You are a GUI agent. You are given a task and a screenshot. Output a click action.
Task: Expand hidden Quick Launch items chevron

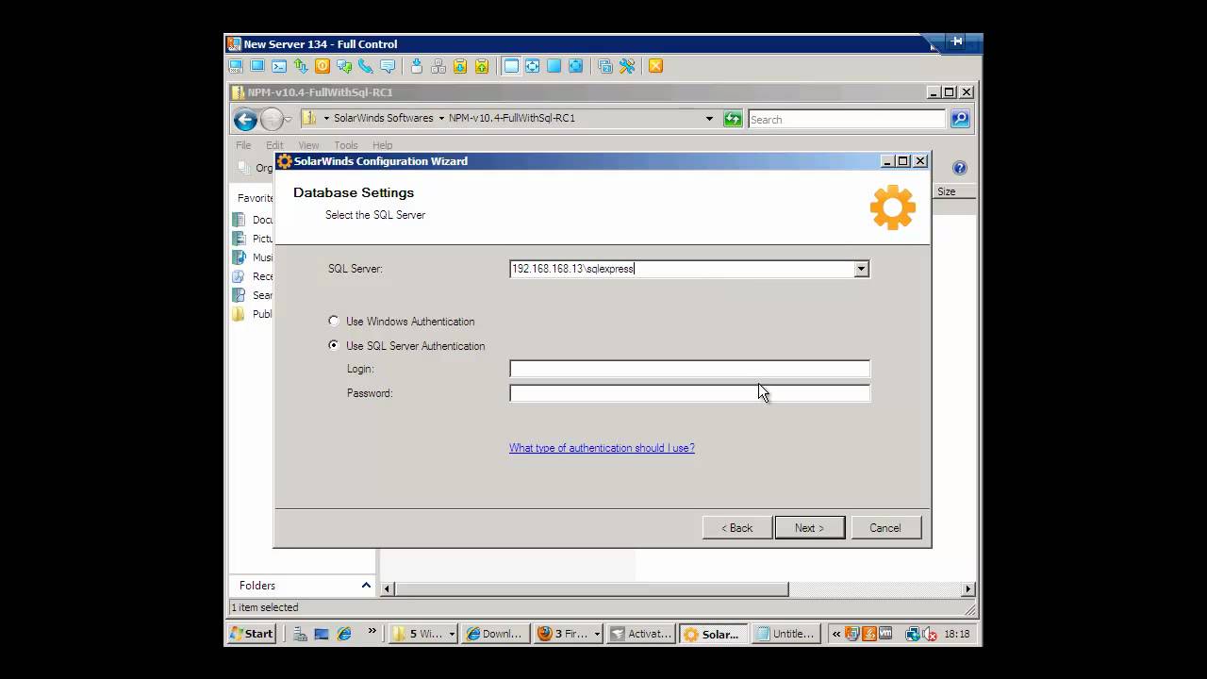click(x=372, y=631)
